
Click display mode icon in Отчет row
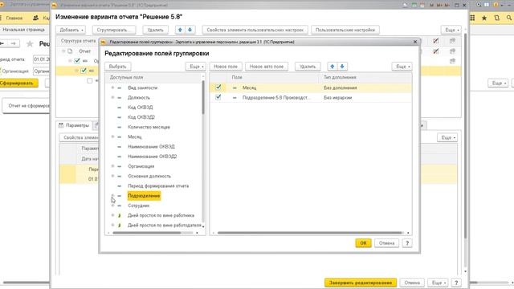[x=452, y=51]
